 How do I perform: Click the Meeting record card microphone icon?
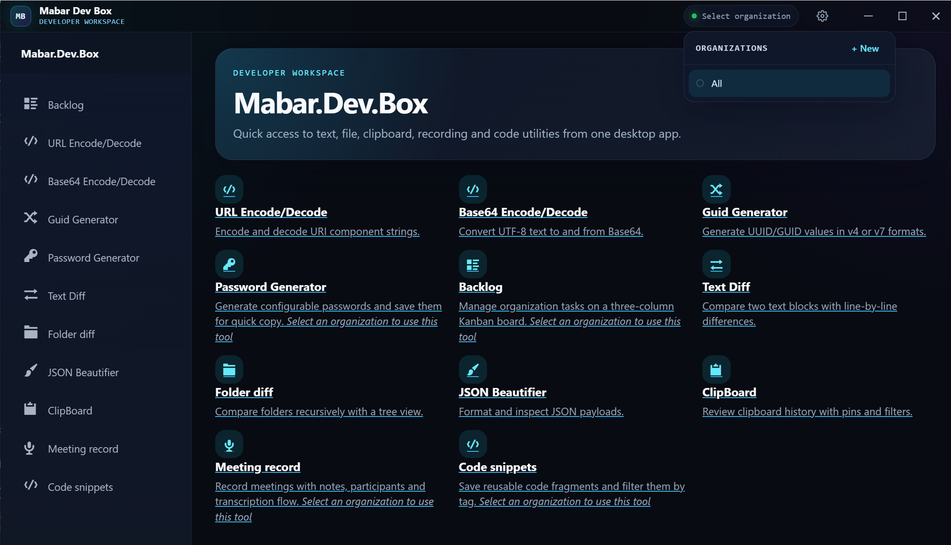pyautogui.click(x=229, y=444)
